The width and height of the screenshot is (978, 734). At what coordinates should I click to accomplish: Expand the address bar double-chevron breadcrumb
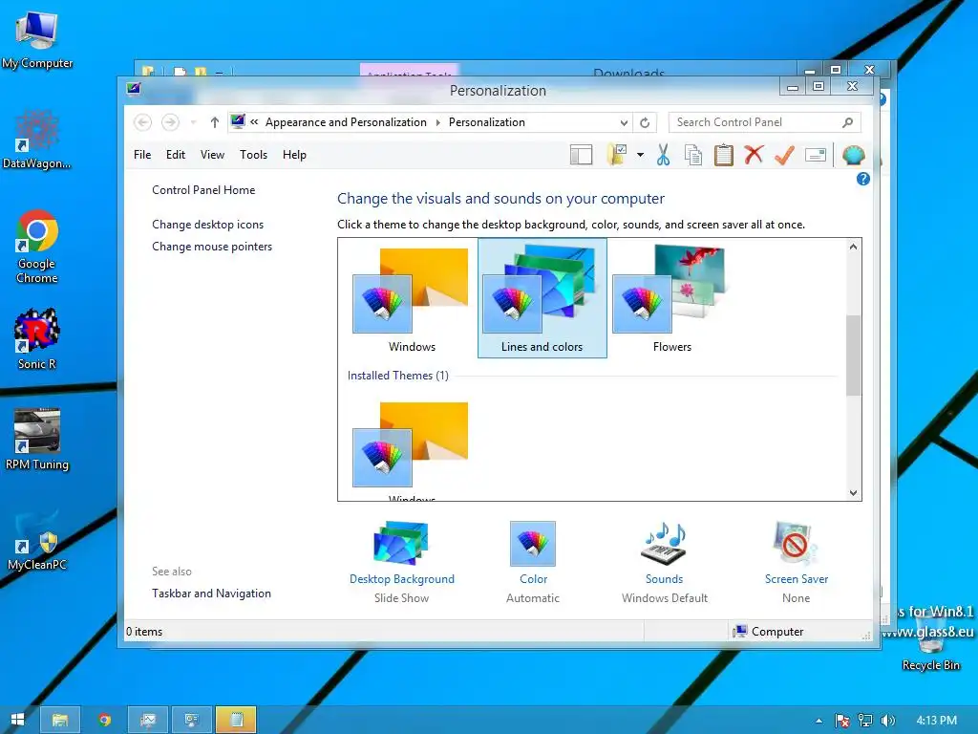tap(254, 122)
